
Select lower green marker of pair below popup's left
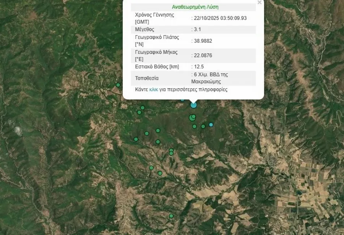pos(139,112)
